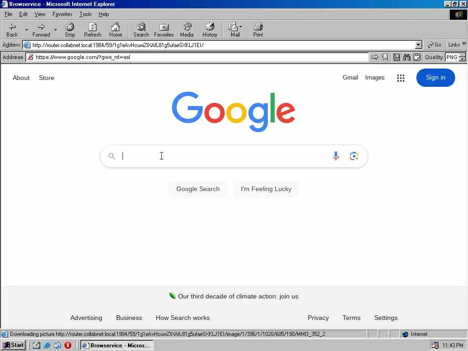468x351 pixels.
Task: Print the page with the Print icon
Action: 258,30
